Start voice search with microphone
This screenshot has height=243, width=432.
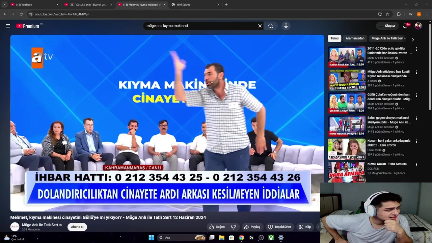click(x=286, y=26)
